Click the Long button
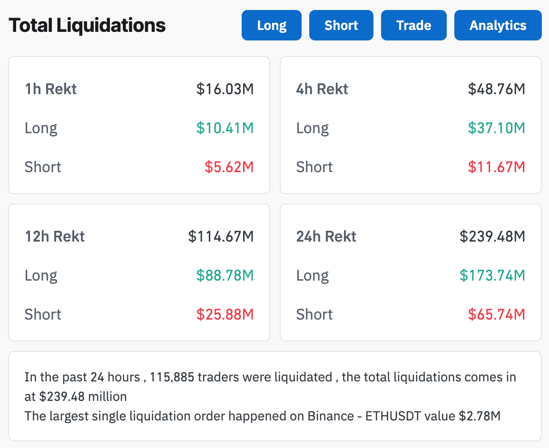The image size is (549, 448). (272, 25)
